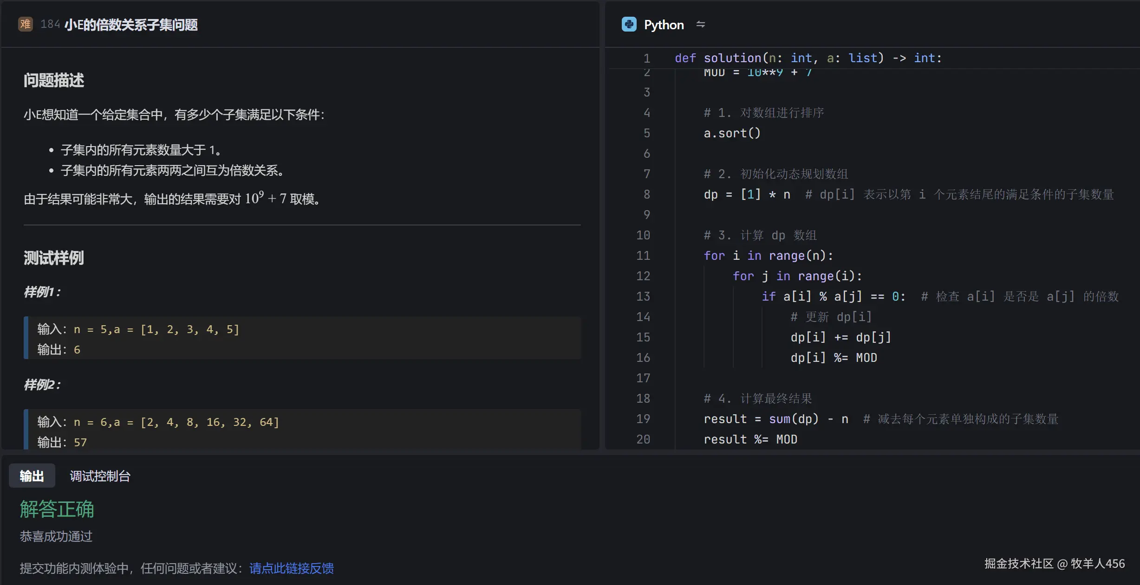Click the 解答正确 result message
1140x585 pixels.
[x=57, y=509]
